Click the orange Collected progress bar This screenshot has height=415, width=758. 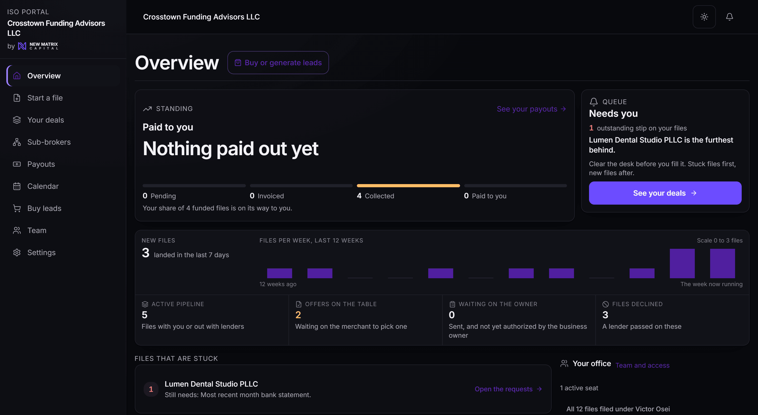click(408, 186)
